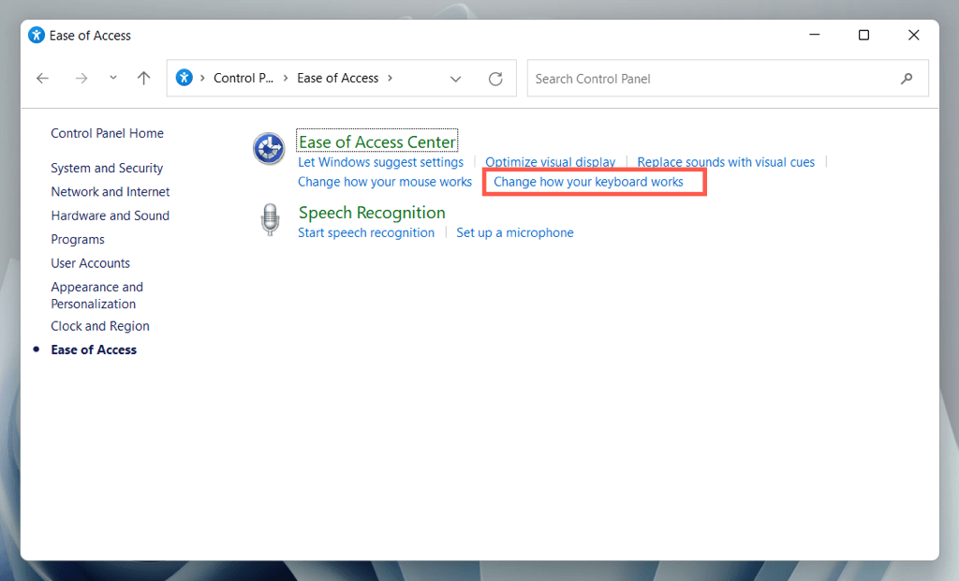This screenshot has height=581, width=959.
Task: Click Let Windows suggest settings
Action: tap(380, 162)
